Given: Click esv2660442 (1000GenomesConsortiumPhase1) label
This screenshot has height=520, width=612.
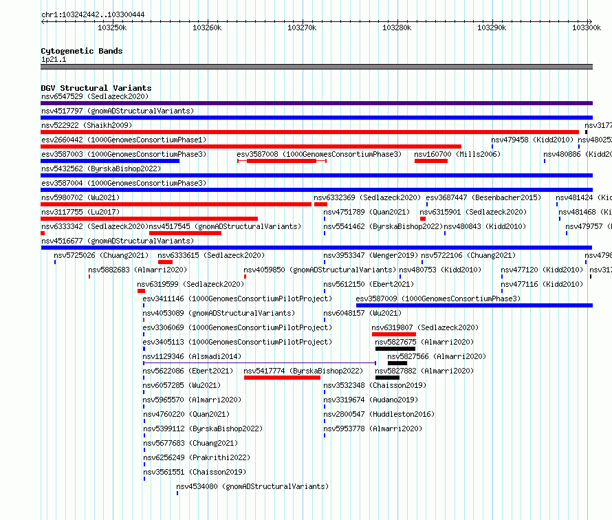Looking at the screenshot, I should point(124,140).
